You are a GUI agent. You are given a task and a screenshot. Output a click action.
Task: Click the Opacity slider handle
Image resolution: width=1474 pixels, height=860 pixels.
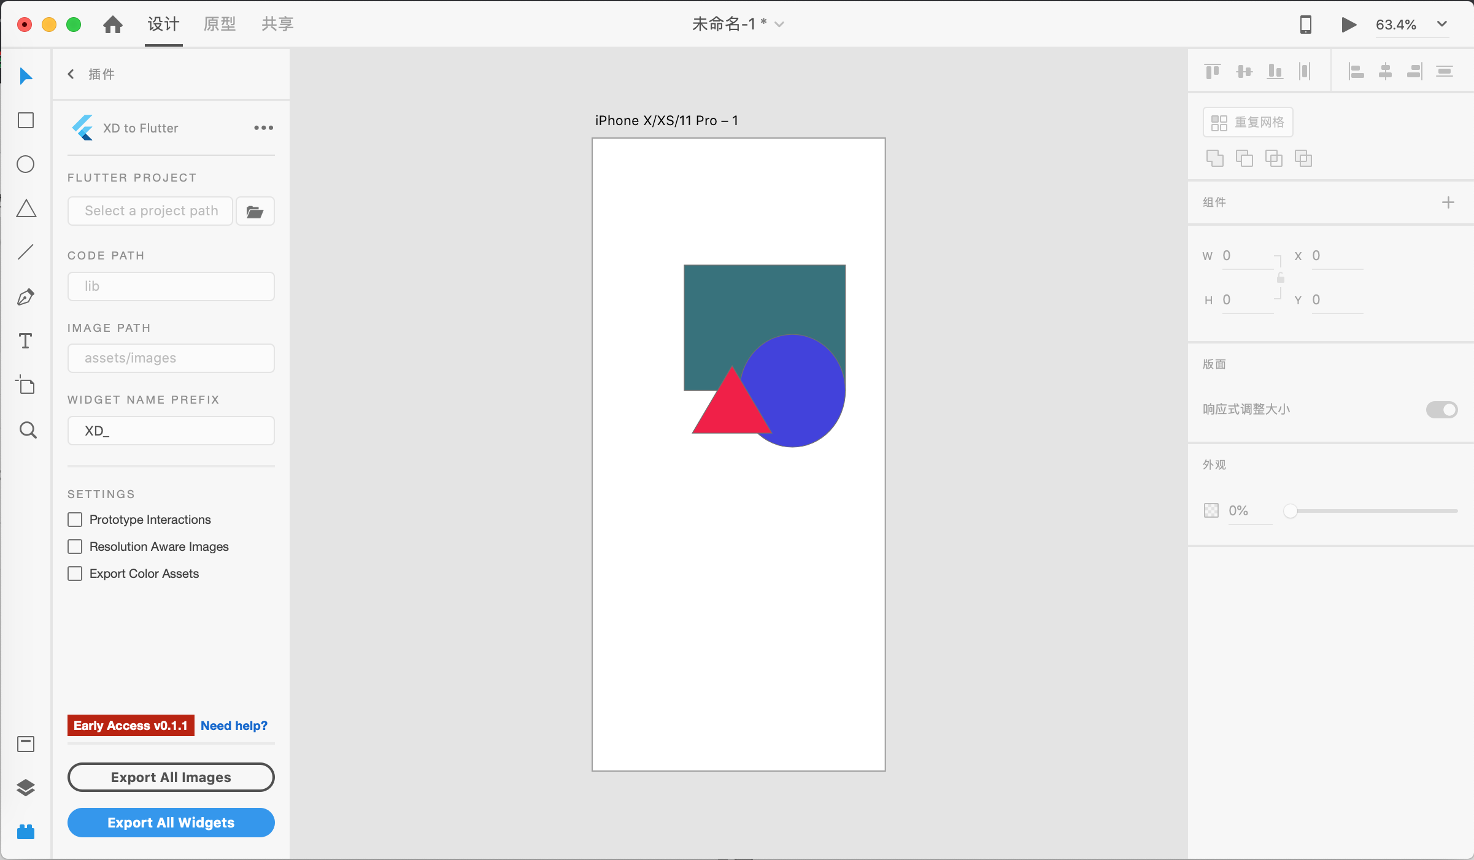click(1291, 511)
